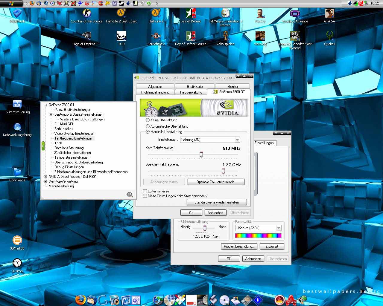383x306 pixels.
Task: Expand Desktop-Verwaltung tree node
Action: [x=45, y=181]
